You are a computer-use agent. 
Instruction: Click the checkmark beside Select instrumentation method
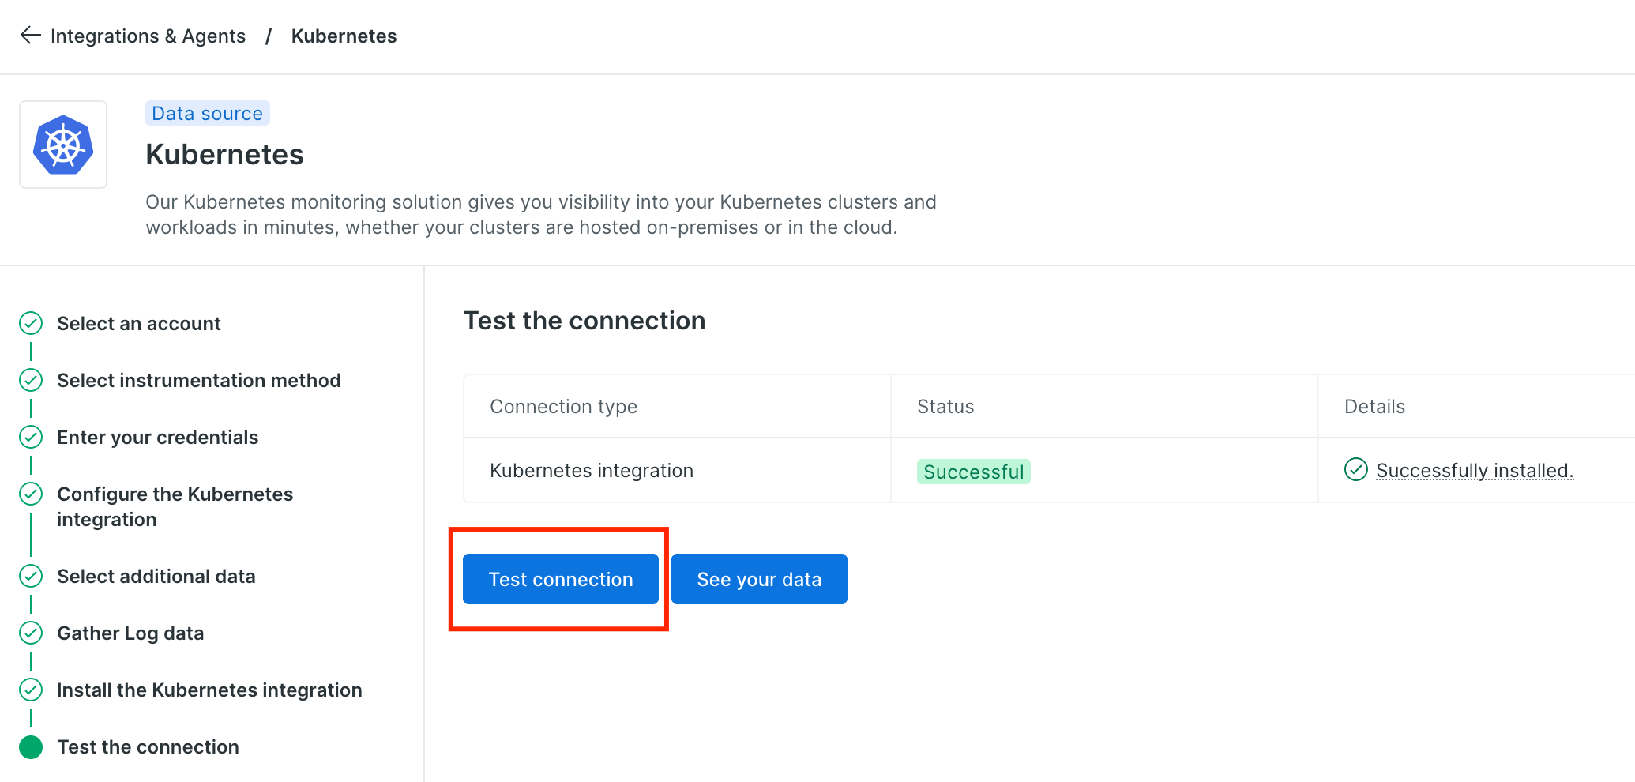point(31,380)
